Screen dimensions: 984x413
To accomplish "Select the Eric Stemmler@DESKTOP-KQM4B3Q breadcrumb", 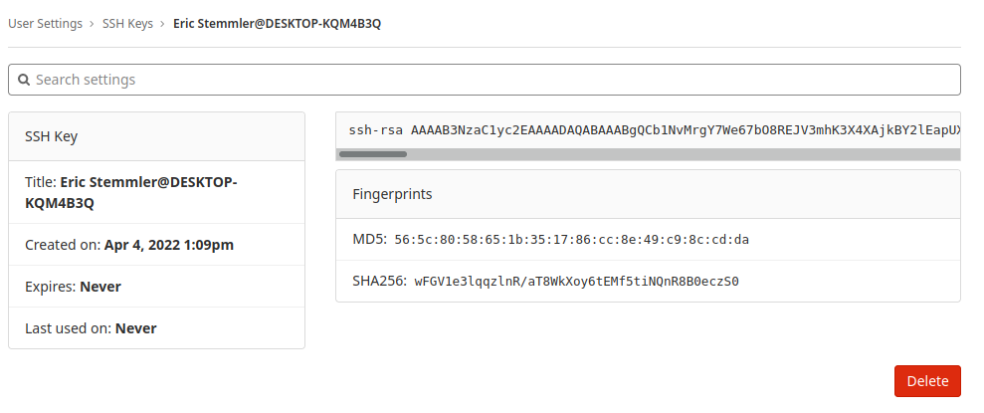I will pyautogui.click(x=278, y=24).
